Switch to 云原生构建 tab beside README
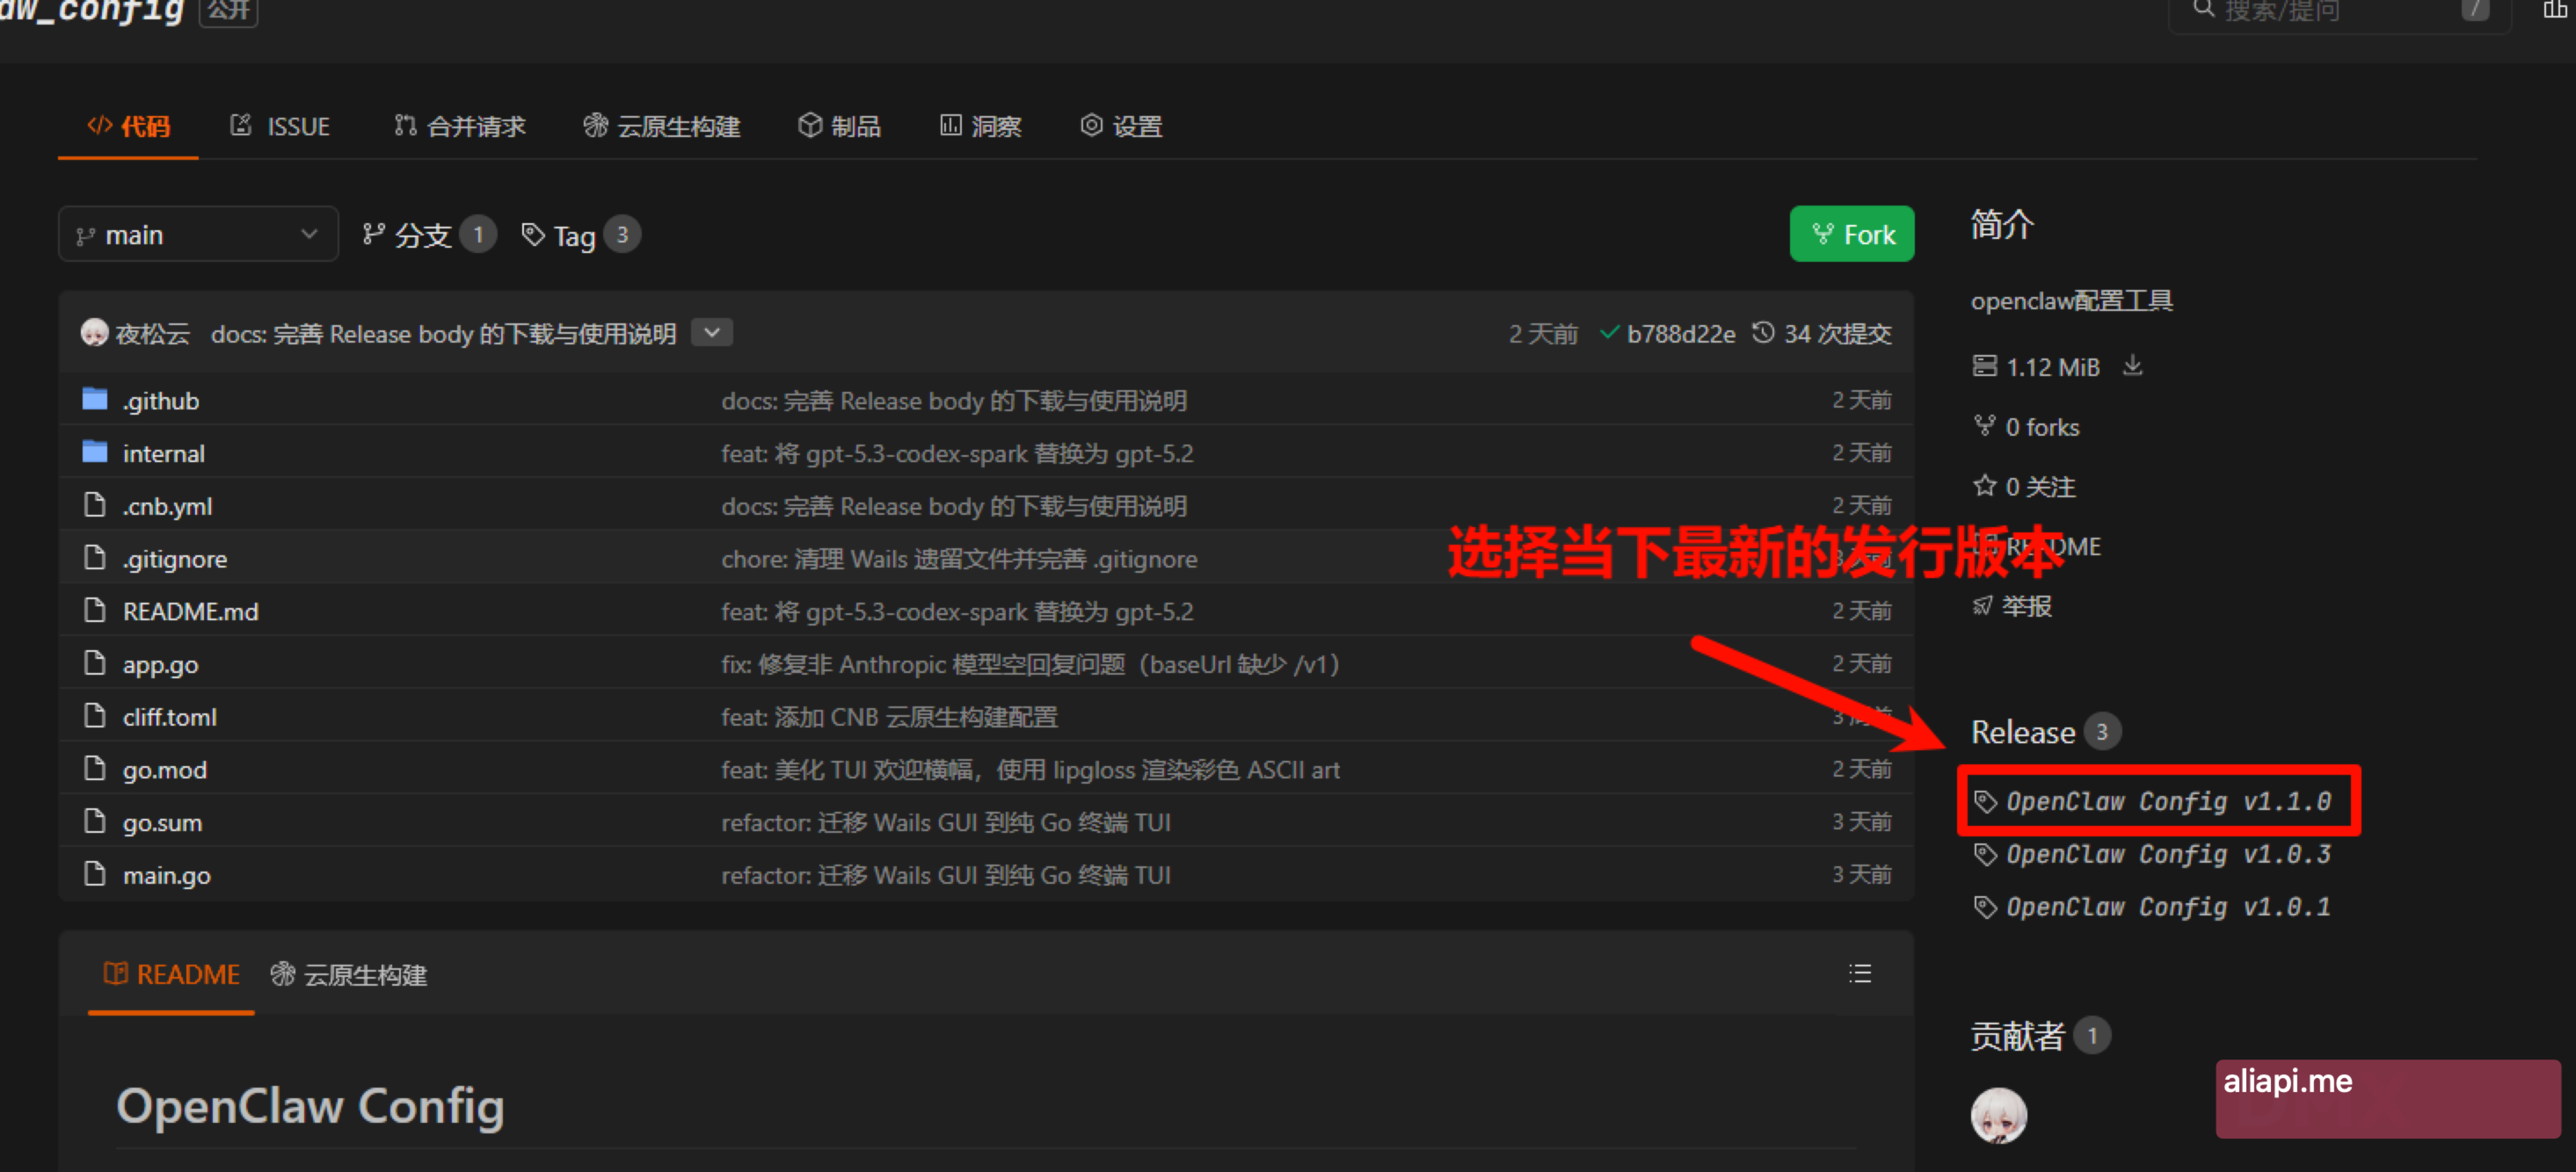The image size is (2576, 1172). [x=349, y=974]
